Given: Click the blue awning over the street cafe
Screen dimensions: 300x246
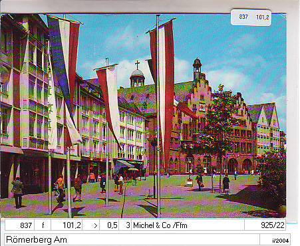Looking at the screenshot, I should click(122, 166).
